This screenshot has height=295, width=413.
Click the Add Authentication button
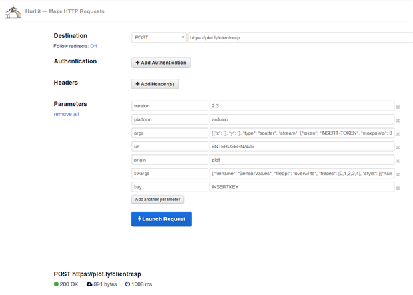161,63
